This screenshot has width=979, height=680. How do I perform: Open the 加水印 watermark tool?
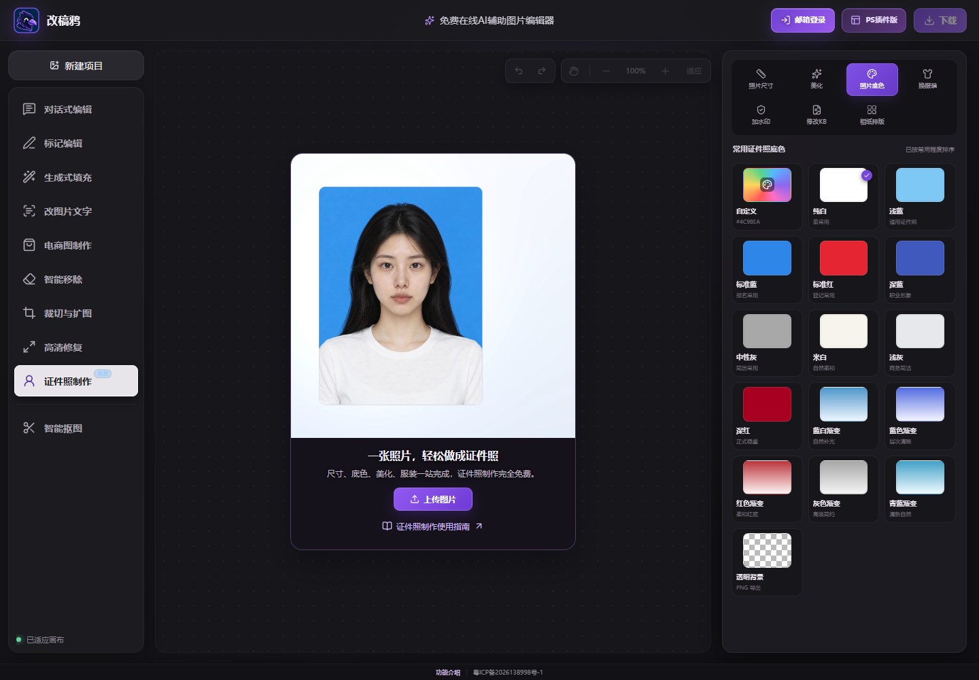click(761, 115)
